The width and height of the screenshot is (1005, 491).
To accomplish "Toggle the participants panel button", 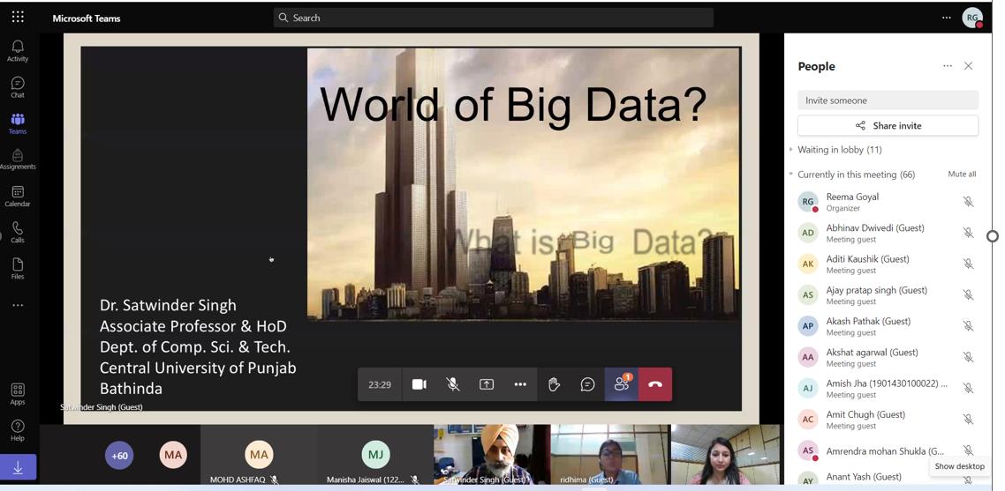I will coord(622,384).
